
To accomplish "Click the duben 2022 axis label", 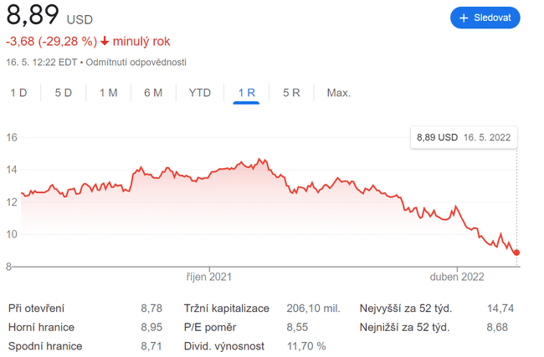I will 457,277.
